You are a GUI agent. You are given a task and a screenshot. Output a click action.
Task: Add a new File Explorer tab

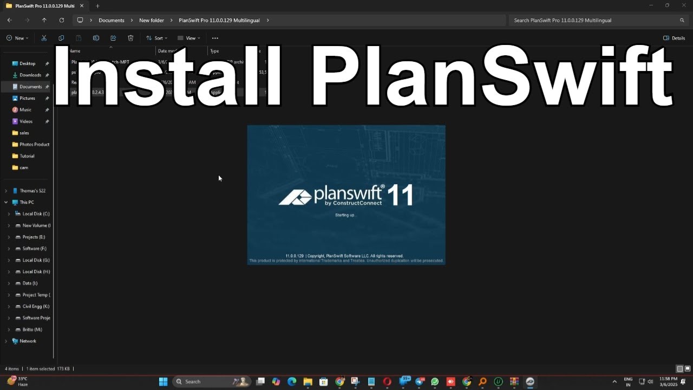click(x=97, y=5)
